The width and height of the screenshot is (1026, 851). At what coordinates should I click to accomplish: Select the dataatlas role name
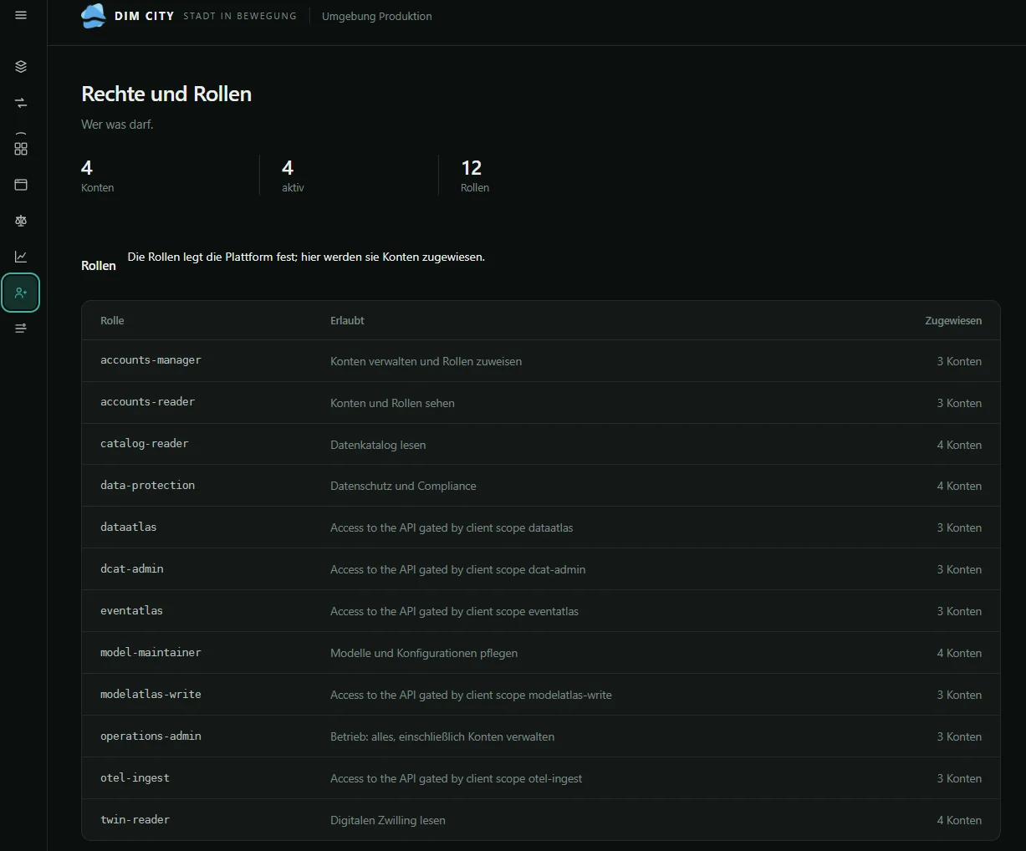[129, 527]
